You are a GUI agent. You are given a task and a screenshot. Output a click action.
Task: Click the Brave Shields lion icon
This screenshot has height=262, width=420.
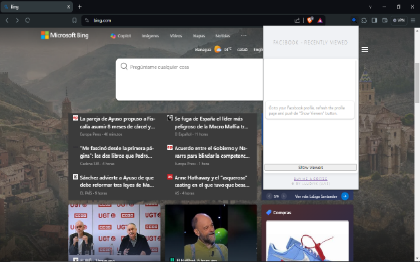310,20
